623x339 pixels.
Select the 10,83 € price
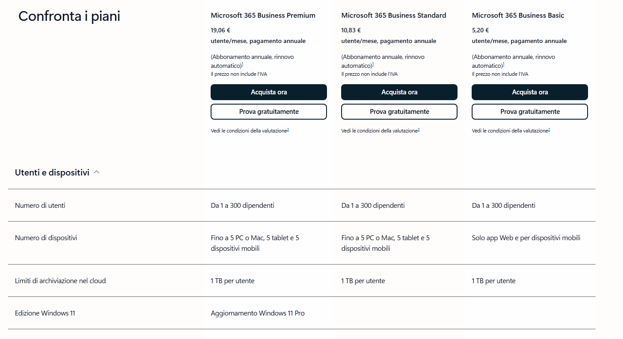click(351, 31)
